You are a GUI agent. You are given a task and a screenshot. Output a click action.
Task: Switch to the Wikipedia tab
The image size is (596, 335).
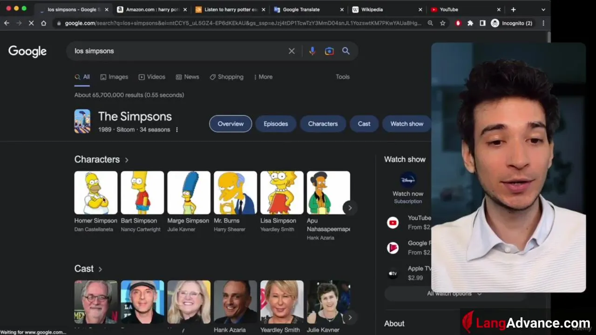click(x=386, y=9)
